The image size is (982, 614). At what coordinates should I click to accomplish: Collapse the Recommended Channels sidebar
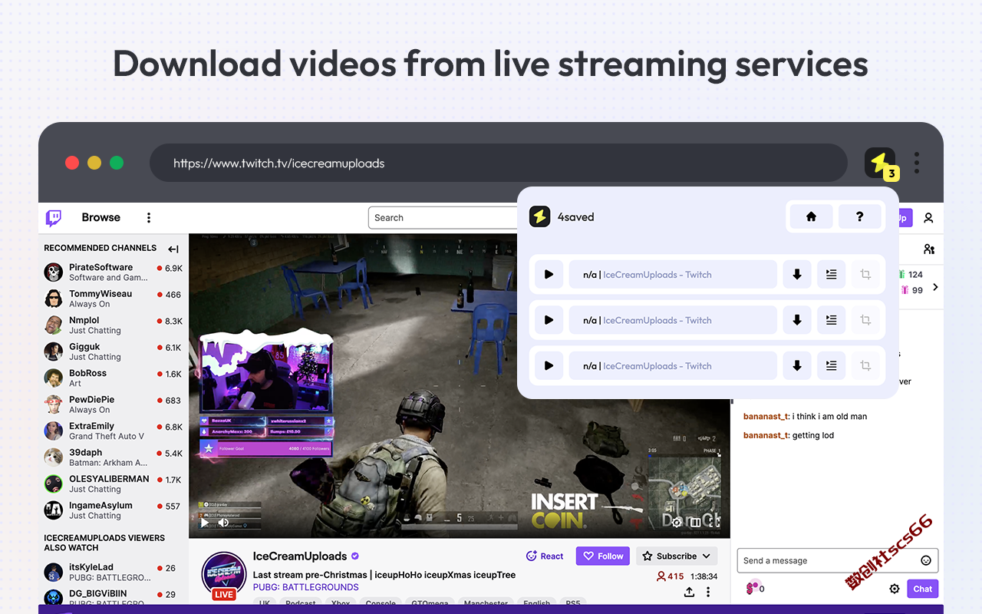[173, 249]
